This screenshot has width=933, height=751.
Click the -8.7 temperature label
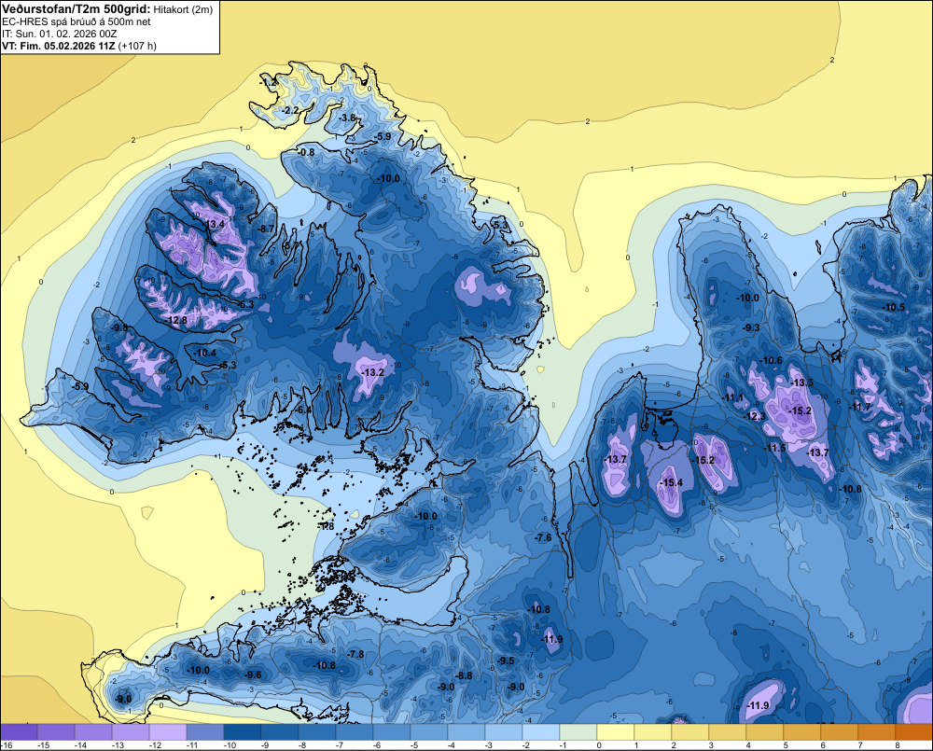265,229
